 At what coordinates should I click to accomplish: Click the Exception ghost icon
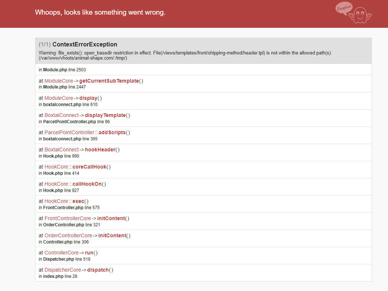pyautogui.click(x=353, y=13)
